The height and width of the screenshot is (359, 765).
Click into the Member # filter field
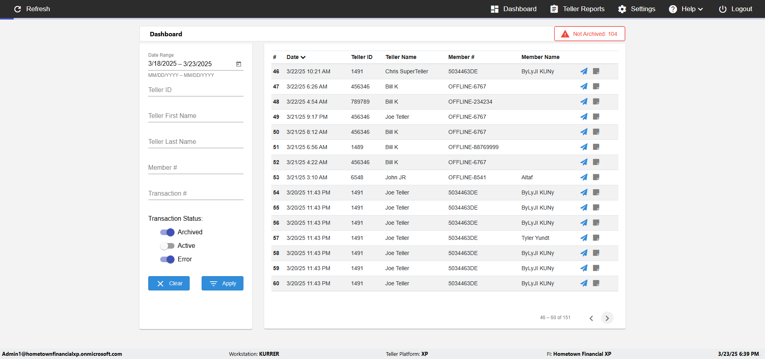pos(196,168)
